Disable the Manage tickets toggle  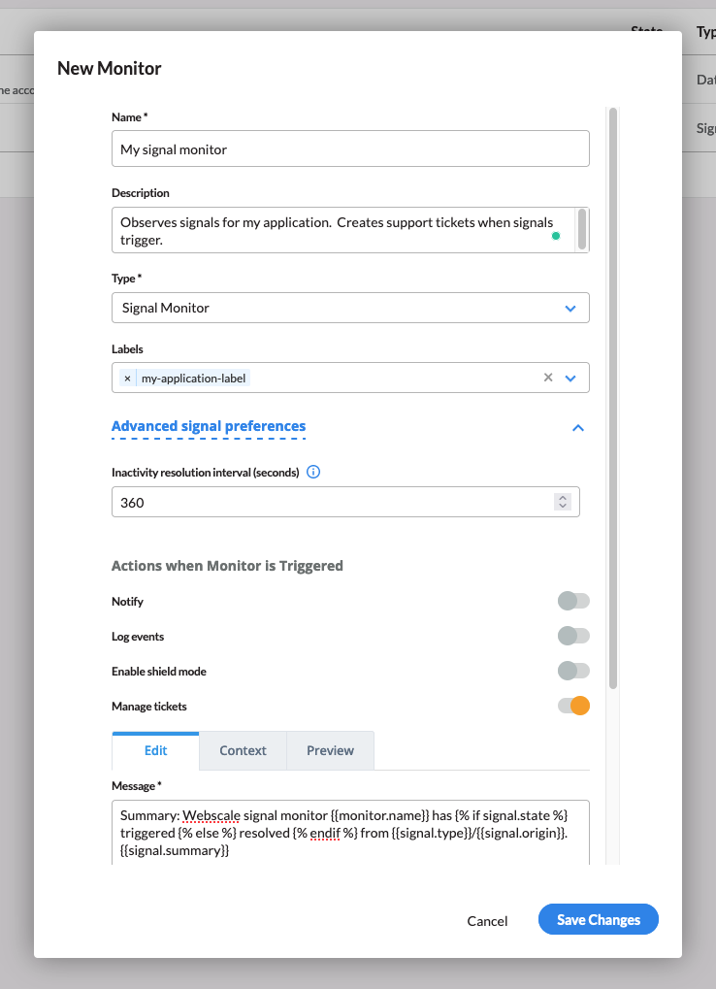(572, 707)
